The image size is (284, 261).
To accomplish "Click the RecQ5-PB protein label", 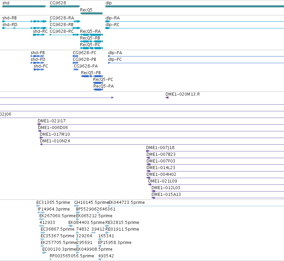I will click(91, 73).
